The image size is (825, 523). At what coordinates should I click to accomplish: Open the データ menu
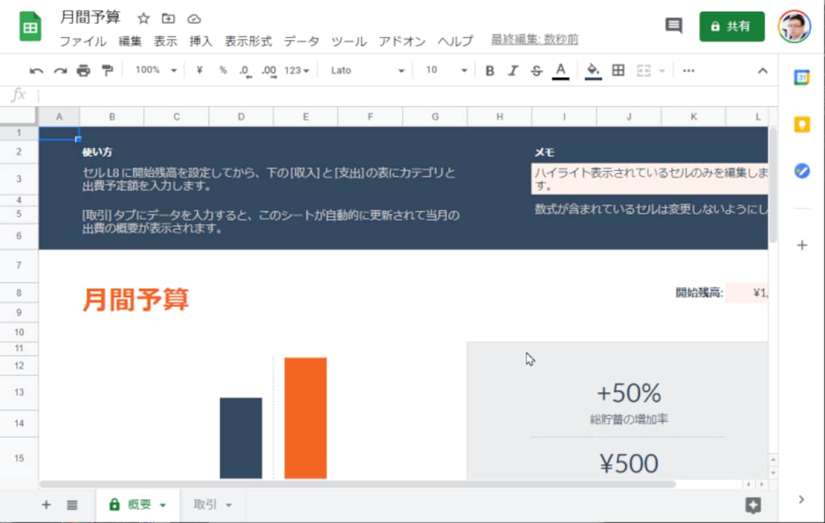(301, 41)
